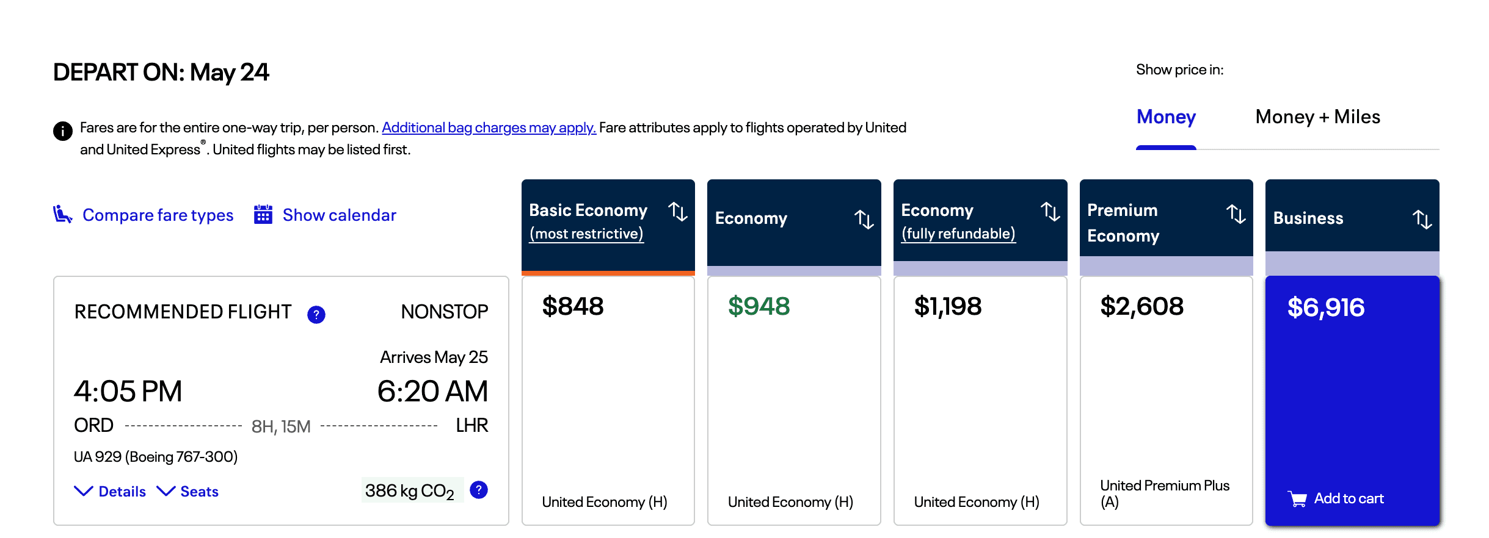This screenshot has width=1489, height=538.
Task: Select the Money pricing tab
Action: click(1165, 117)
